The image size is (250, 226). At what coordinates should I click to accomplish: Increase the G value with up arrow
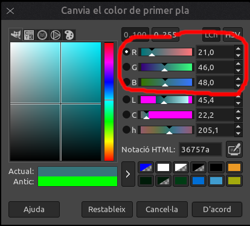(239, 64)
